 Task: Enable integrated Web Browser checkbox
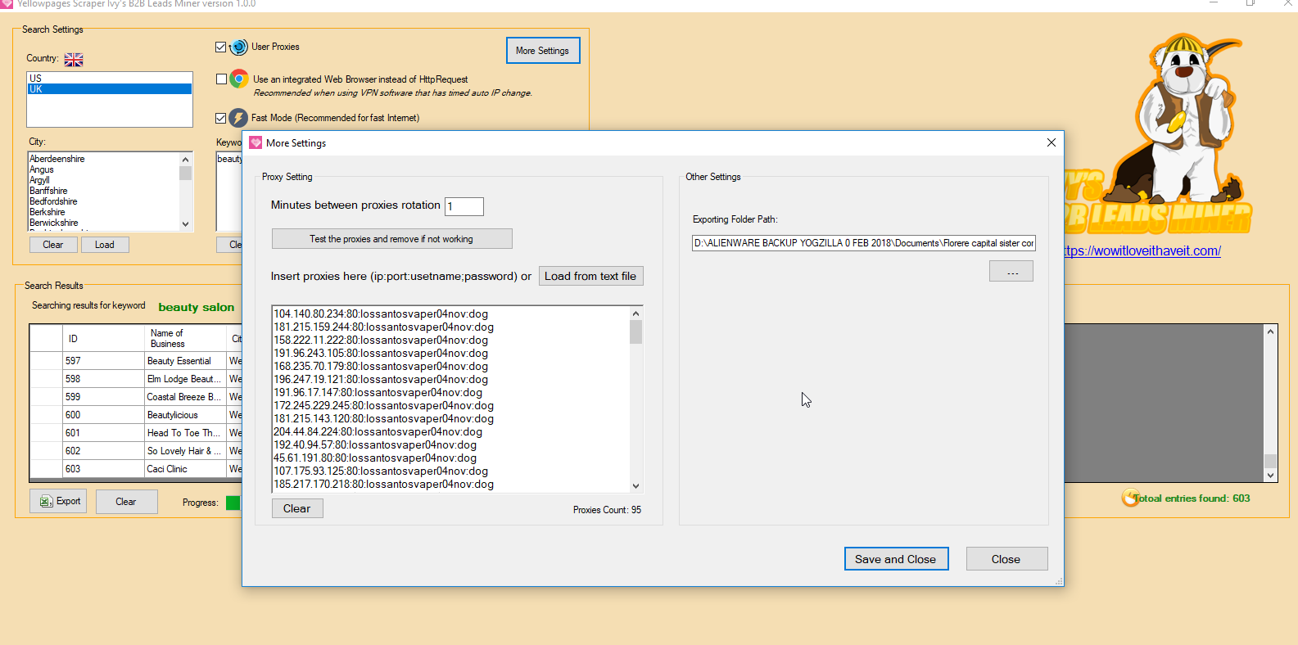(221, 79)
